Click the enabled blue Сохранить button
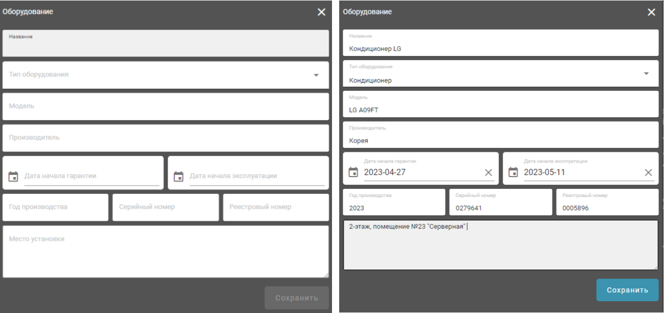 627,290
